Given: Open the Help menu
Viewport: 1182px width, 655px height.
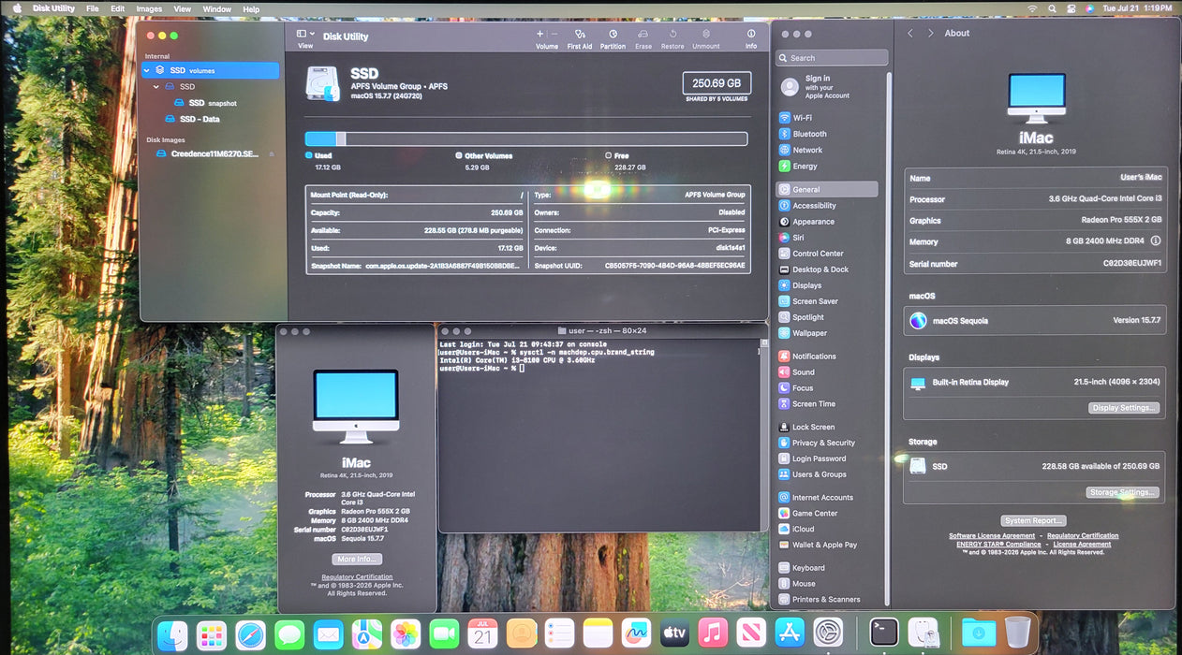Looking at the screenshot, I should (251, 8).
